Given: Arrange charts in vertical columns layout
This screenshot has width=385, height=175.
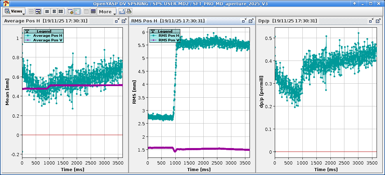Looking at the screenshot, I should tap(47, 11).
